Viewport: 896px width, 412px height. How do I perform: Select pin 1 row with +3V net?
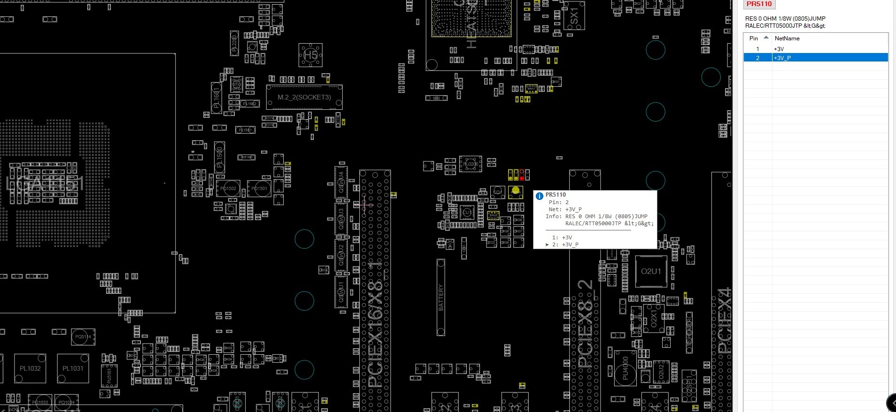click(x=816, y=49)
